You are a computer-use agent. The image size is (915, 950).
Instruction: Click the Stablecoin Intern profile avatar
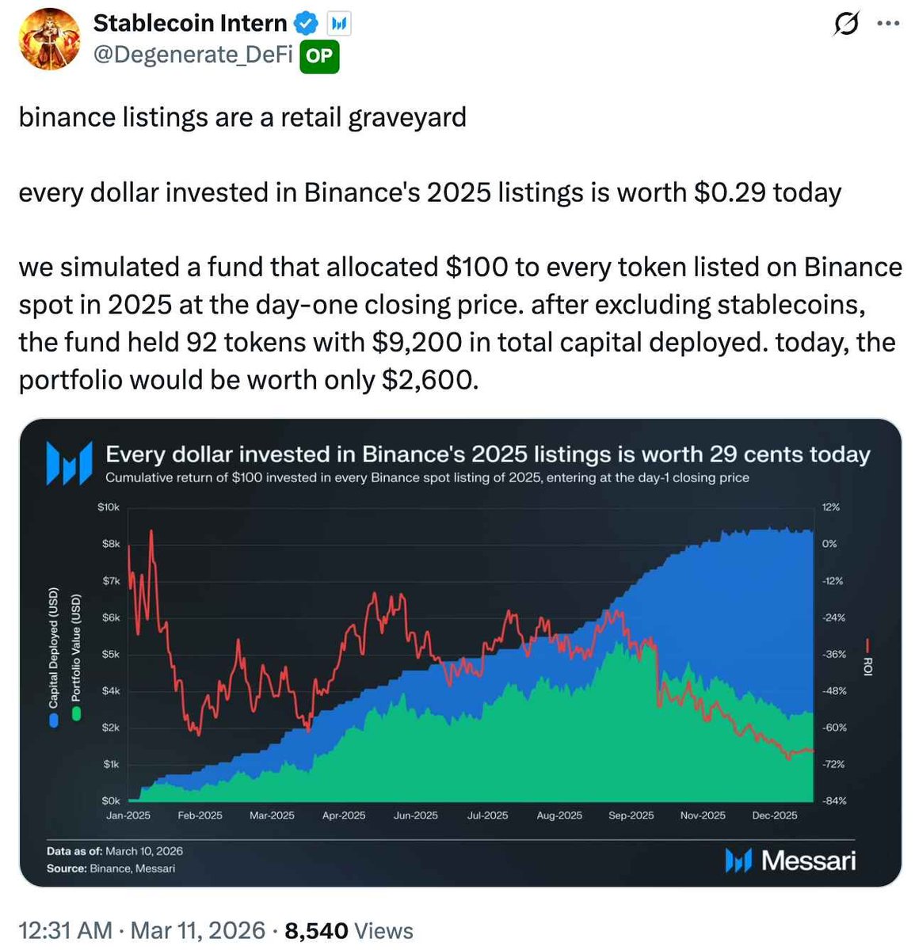coord(49,39)
